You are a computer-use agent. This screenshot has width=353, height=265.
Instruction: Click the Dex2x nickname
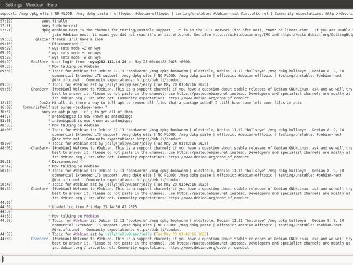(45, 103)
